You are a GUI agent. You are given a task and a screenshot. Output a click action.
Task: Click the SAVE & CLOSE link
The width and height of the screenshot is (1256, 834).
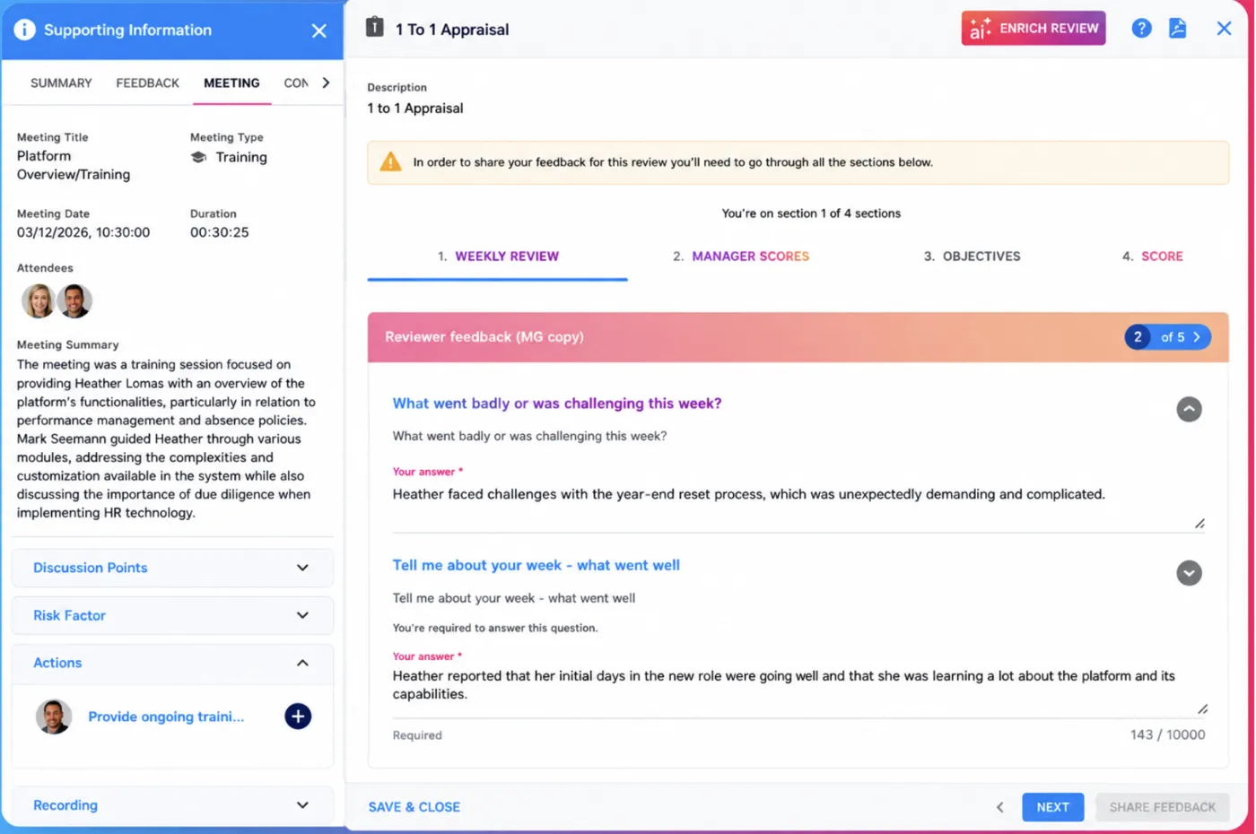pos(414,807)
